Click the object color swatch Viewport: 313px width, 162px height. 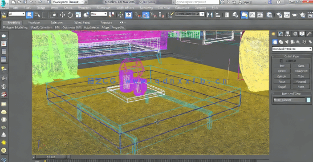(x=309, y=100)
